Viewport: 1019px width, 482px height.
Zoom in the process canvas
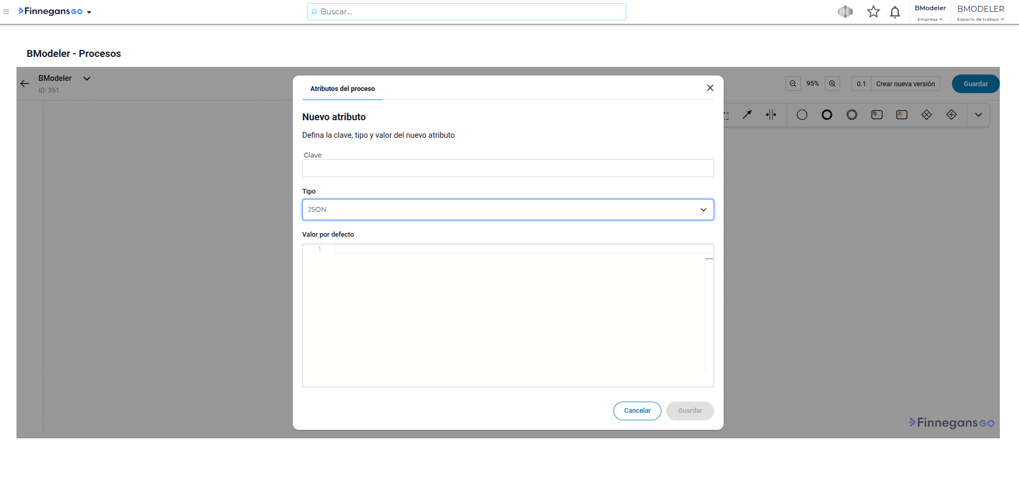[x=832, y=84]
